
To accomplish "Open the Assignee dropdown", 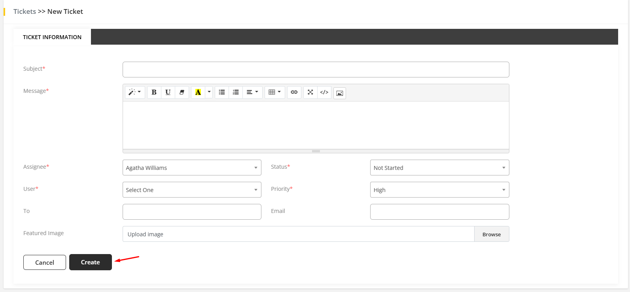I will [x=192, y=168].
